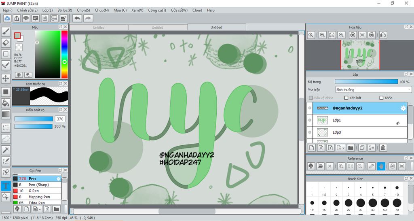Choose the Gradient tool
The width and height of the screenshot is (414, 221).
coord(6,114)
